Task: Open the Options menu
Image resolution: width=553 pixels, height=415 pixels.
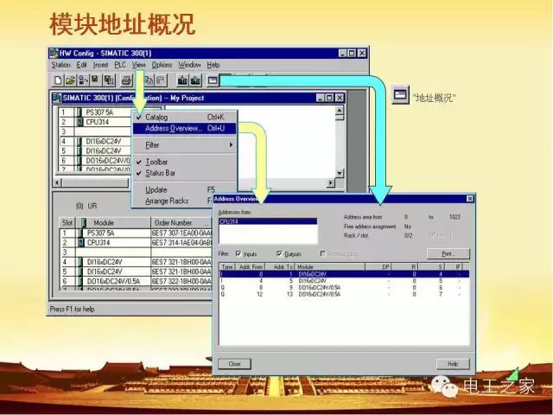Action: (x=162, y=65)
